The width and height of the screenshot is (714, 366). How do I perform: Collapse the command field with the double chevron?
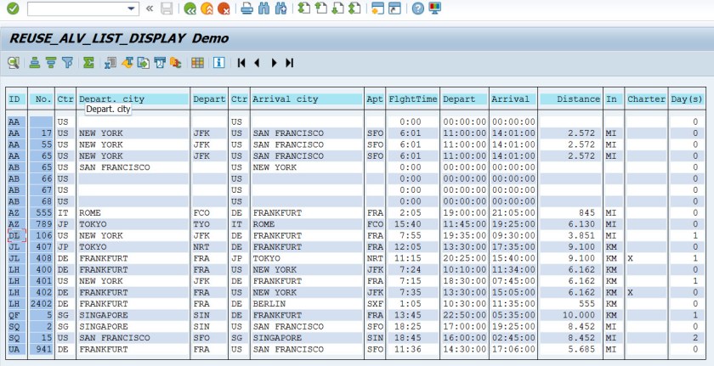150,8
